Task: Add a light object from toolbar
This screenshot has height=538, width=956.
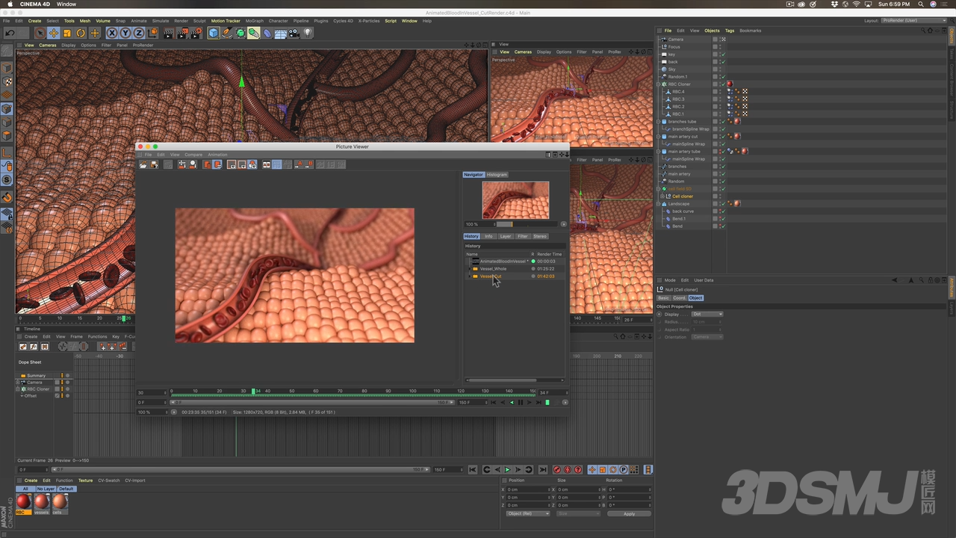Action: coord(307,33)
